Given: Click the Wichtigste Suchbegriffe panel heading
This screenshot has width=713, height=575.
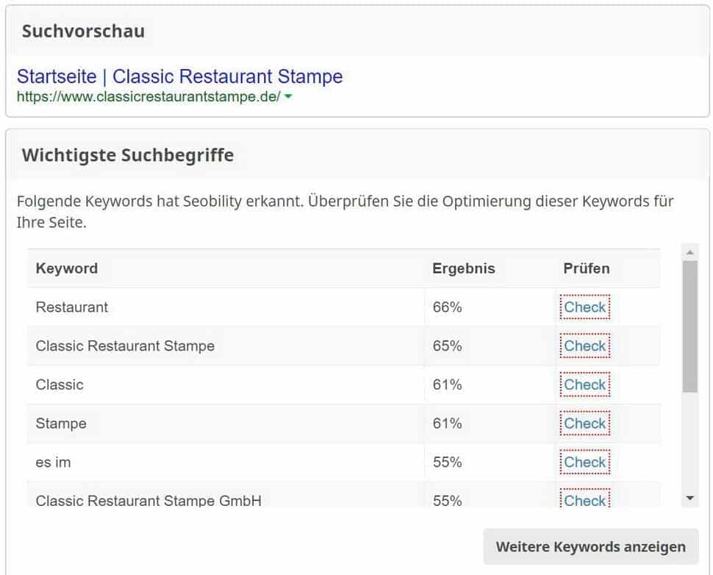Looking at the screenshot, I should 128,155.
